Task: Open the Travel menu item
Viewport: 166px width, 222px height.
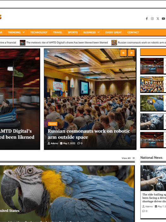Action: click(57, 32)
